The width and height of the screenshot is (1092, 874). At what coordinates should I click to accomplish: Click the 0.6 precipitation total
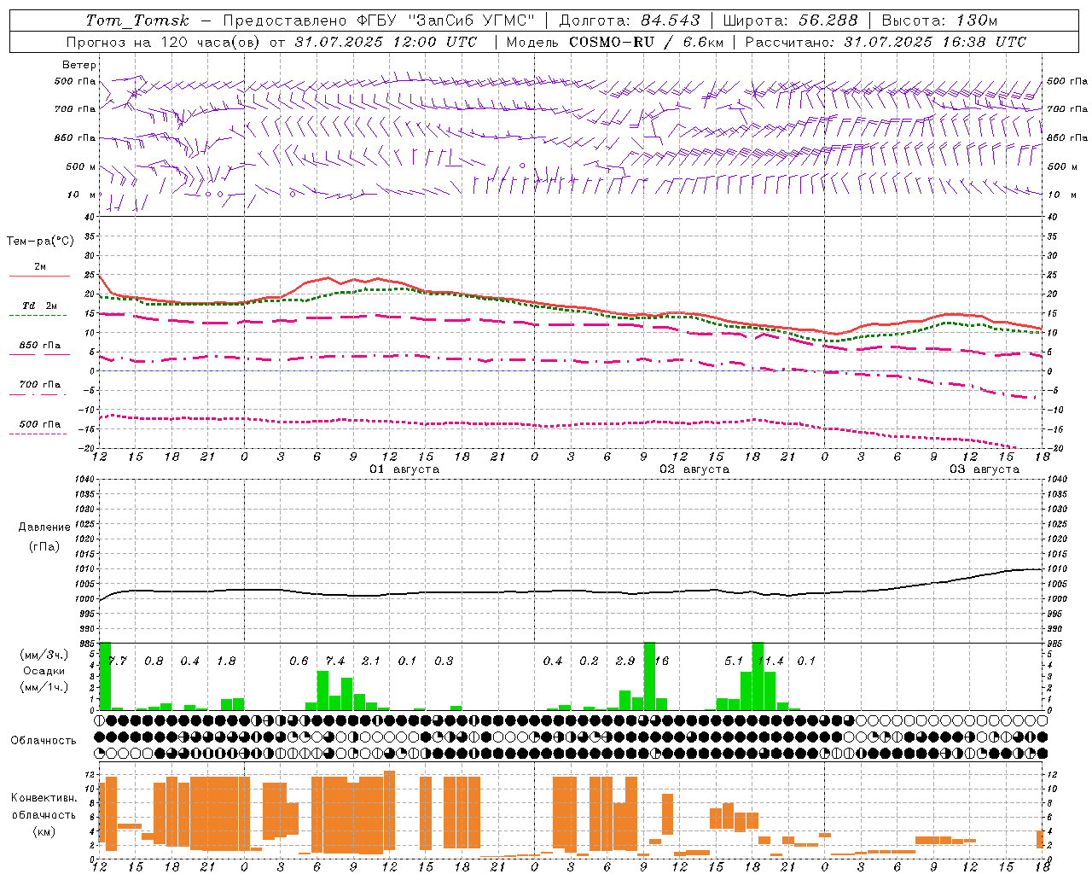[299, 661]
